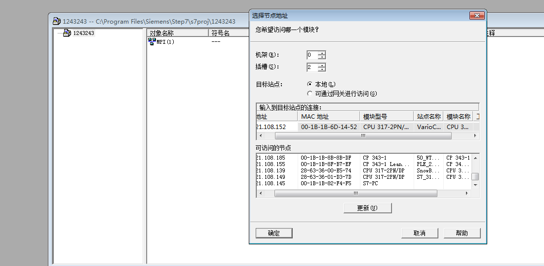Refresh nodes with the 更新 button

(x=367, y=208)
